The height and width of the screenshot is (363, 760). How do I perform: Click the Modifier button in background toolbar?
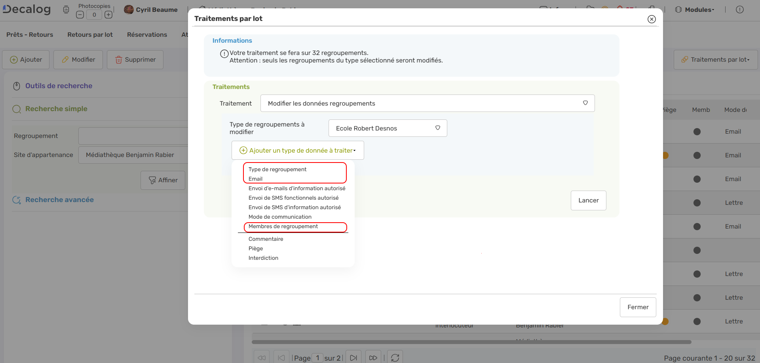click(78, 60)
